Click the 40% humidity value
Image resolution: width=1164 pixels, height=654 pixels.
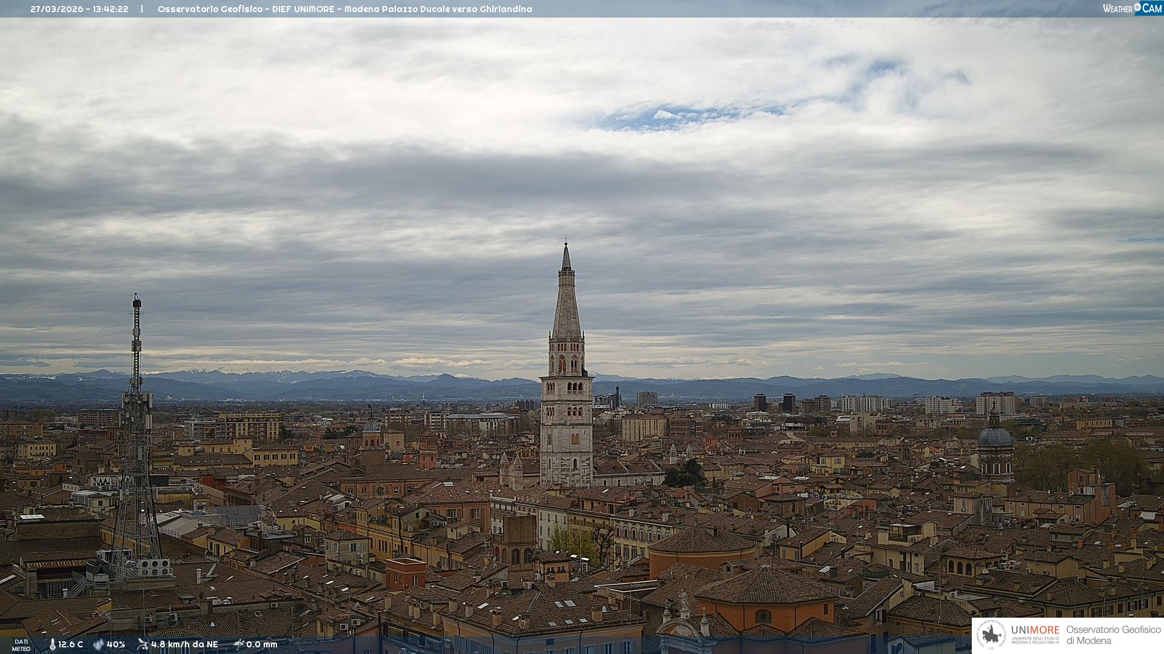click(116, 644)
